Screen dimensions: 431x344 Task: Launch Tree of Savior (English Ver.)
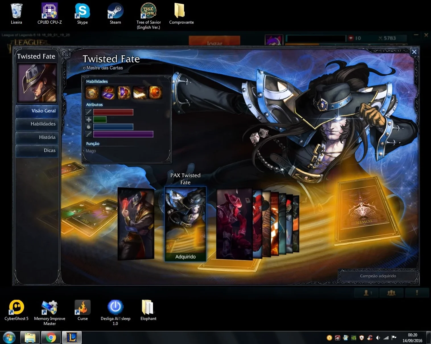pos(149,16)
